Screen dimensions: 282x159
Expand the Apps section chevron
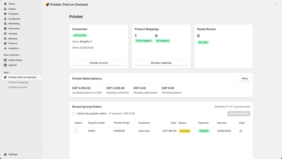tap(11, 72)
